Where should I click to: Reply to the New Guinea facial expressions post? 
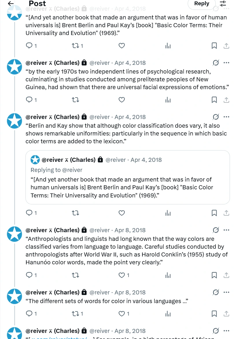click(x=30, y=100)
